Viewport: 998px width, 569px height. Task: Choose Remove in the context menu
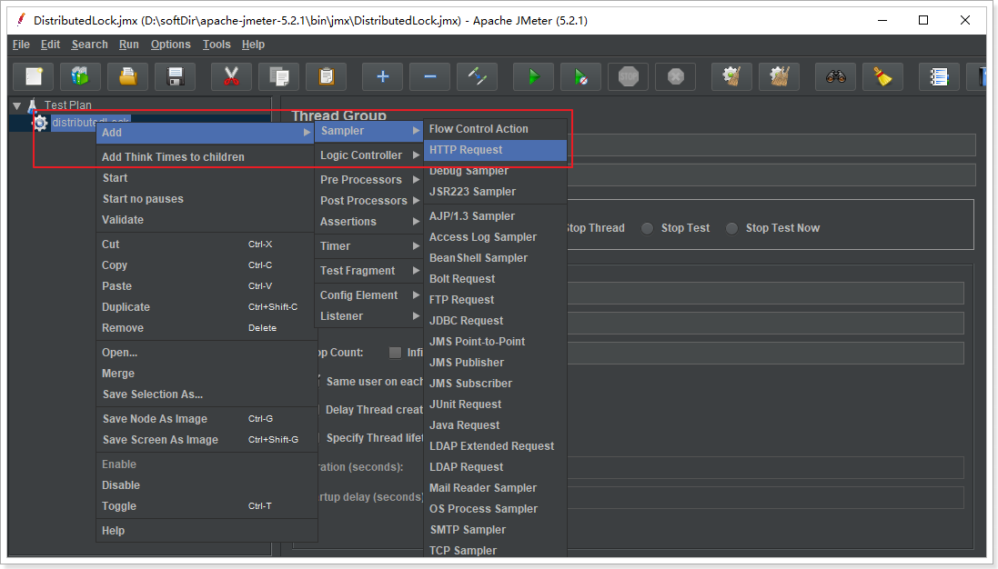[205, 328]
